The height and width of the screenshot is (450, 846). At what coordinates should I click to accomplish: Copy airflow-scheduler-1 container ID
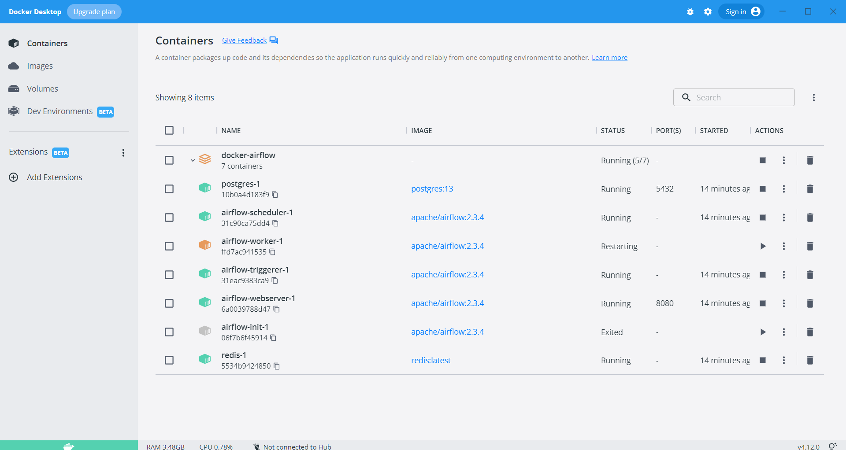(x=275, y=223)
